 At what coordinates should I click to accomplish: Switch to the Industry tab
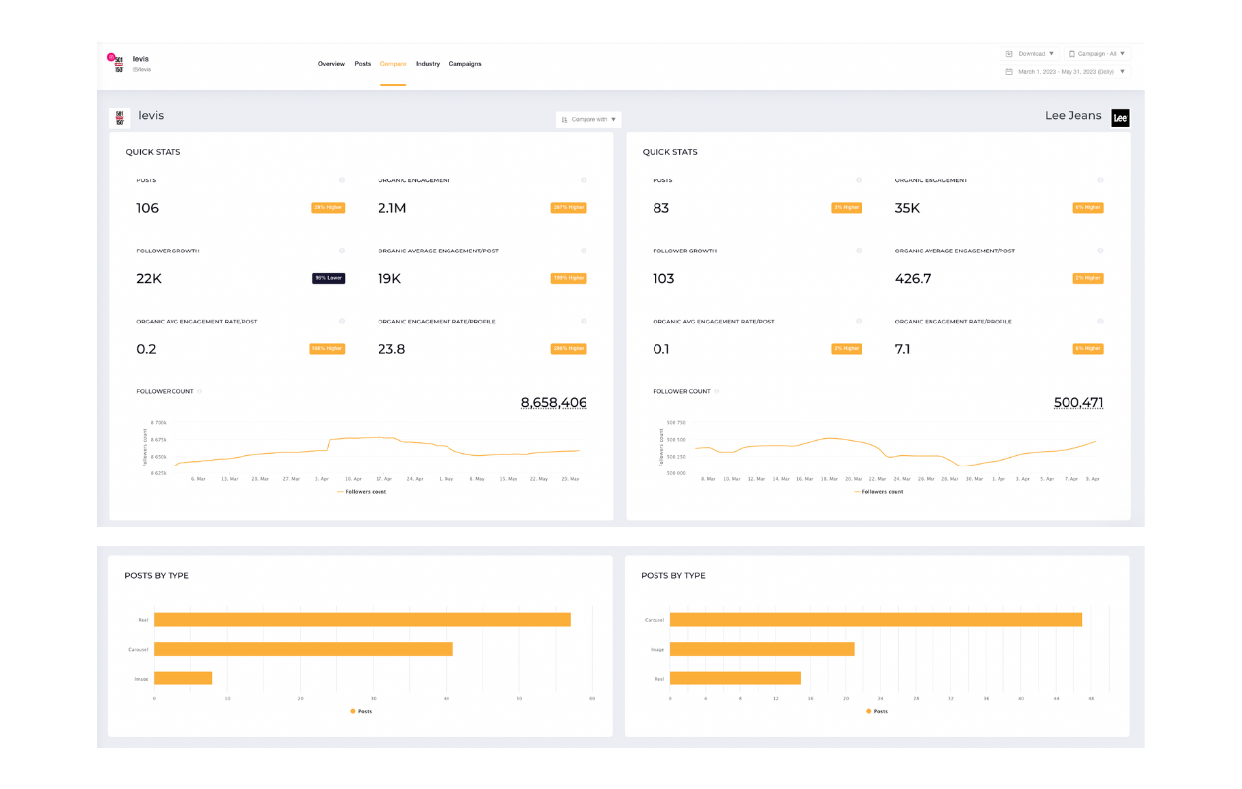click(x=428, y=64)
